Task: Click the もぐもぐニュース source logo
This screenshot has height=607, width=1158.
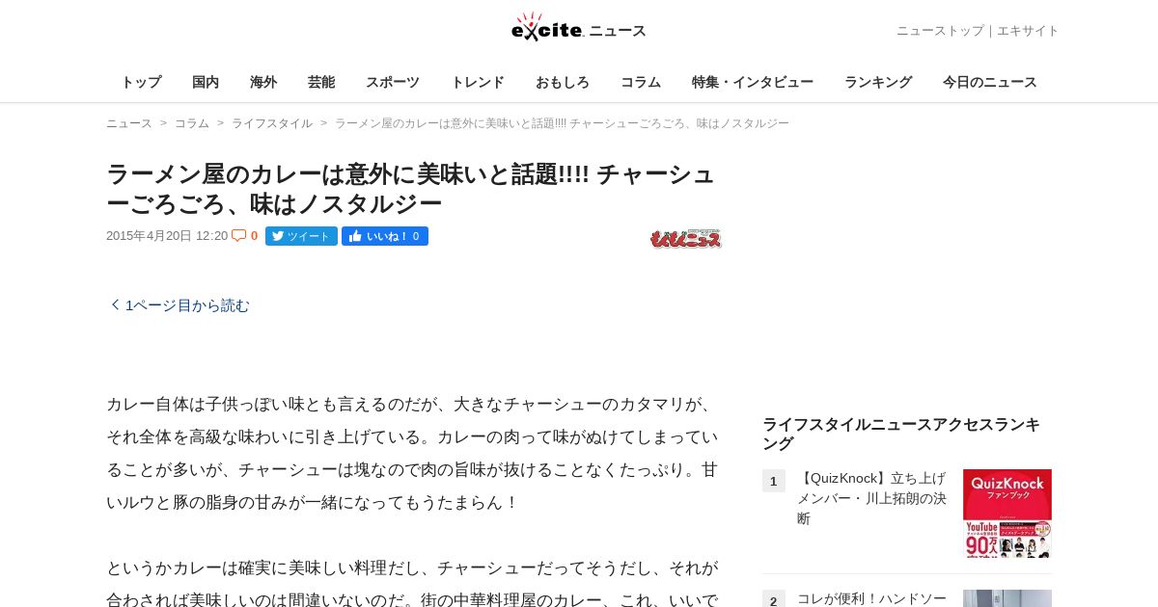Action: click(x=686, y=239)
